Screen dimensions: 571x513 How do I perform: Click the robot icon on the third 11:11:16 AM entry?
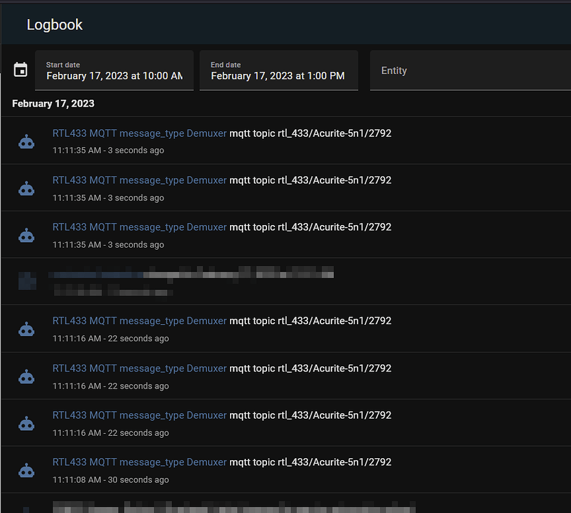[x=27, y=422]
